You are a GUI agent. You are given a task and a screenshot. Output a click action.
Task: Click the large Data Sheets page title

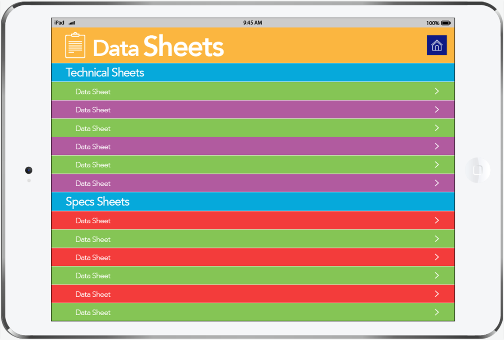point(158,46)
